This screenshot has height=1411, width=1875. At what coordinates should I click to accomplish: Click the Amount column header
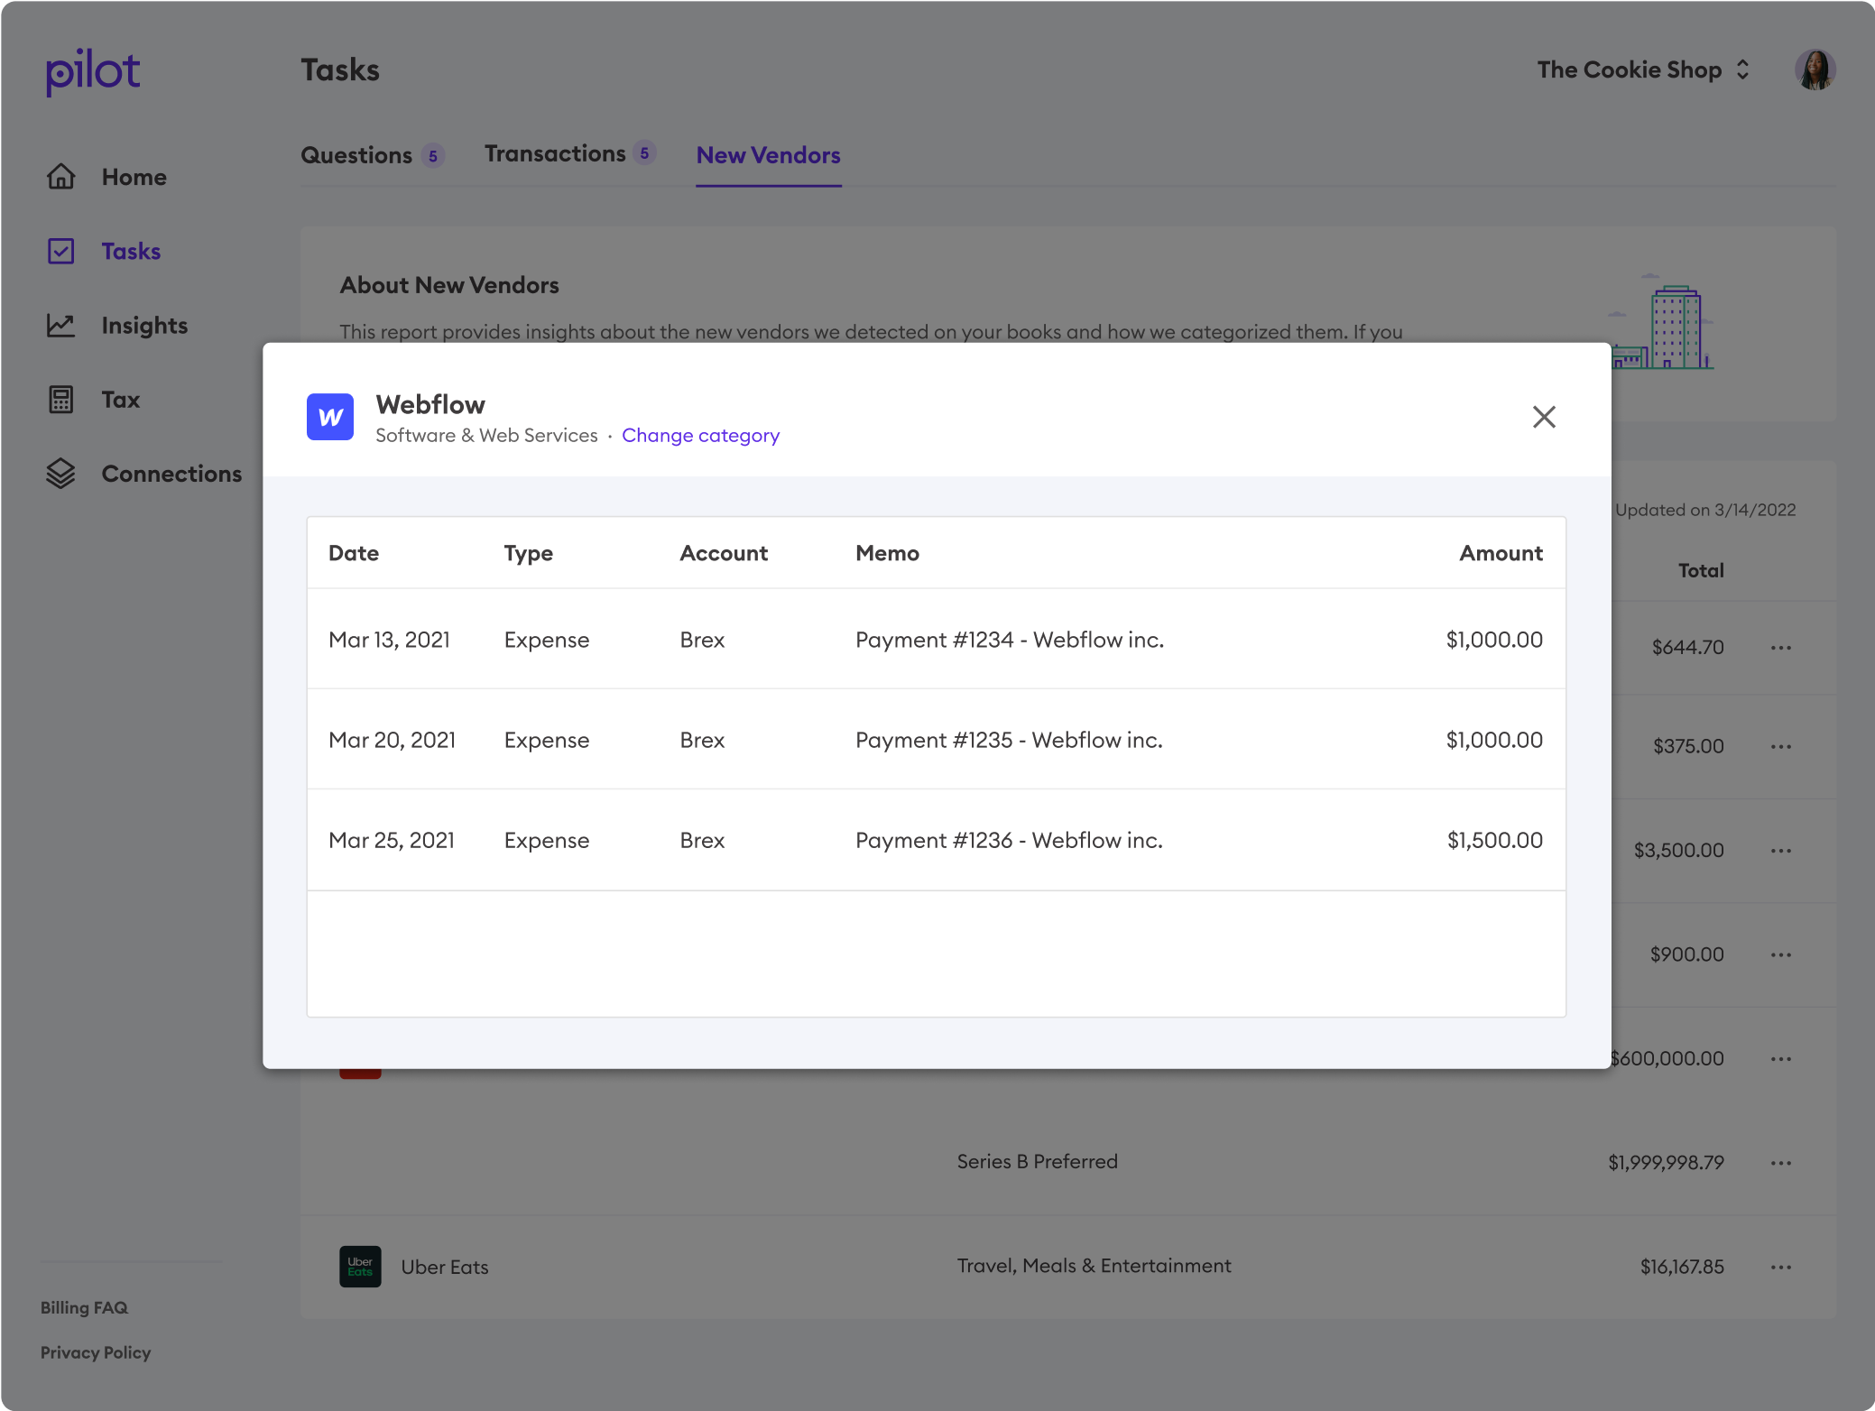point(1501,553)
